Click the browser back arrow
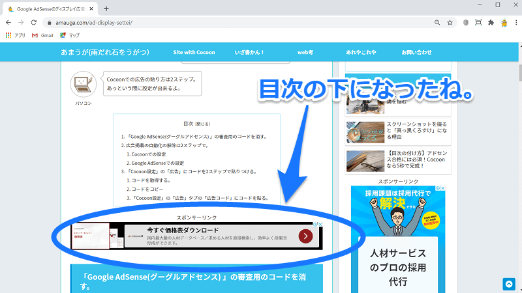Screen dimensions: 522x293 click(8, 22)
